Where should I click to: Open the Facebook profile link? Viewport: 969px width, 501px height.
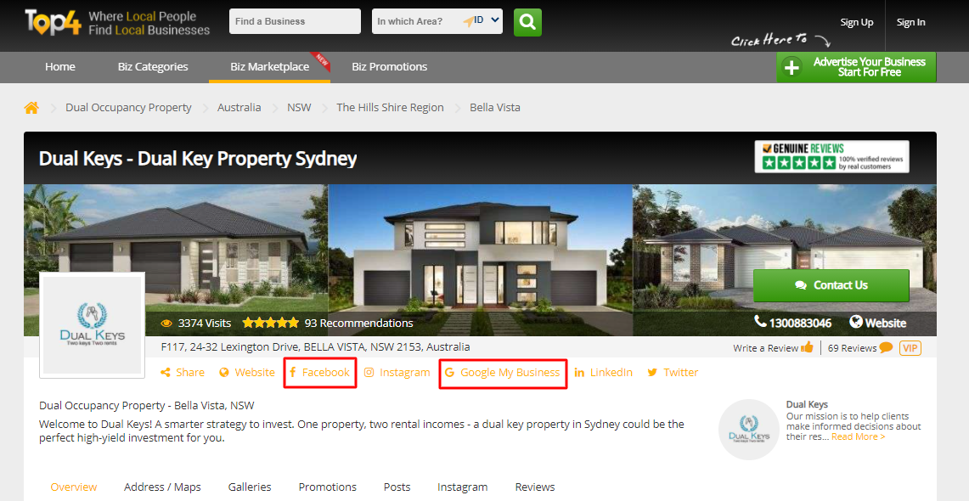[319, 373]
